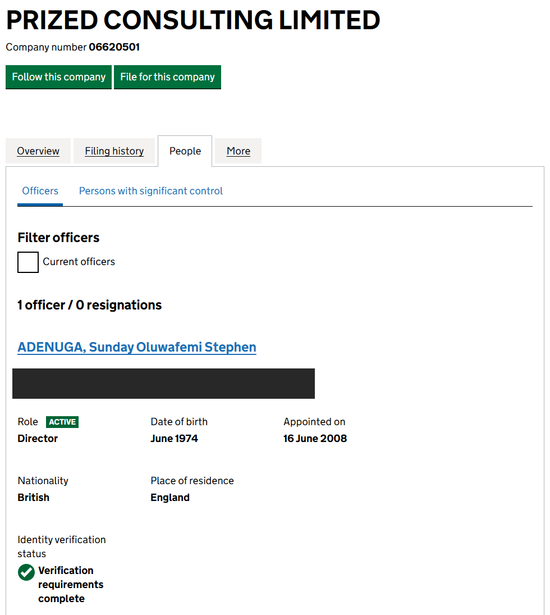Click the Date of birth label
Screen dimensions: 550x615
(x=179, y=422)
